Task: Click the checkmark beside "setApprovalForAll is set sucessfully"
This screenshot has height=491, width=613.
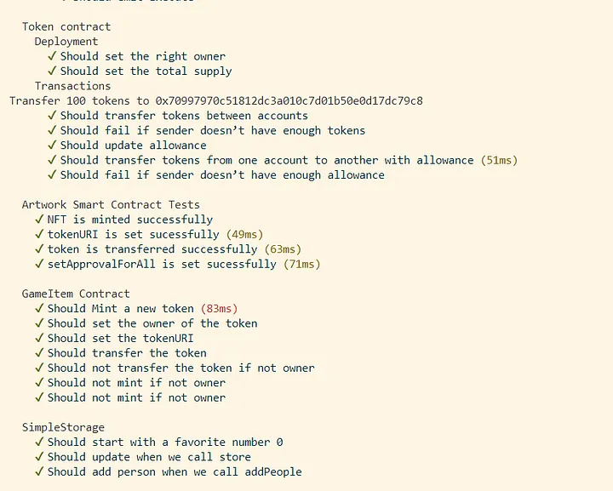Action: (x=40, y=264)
